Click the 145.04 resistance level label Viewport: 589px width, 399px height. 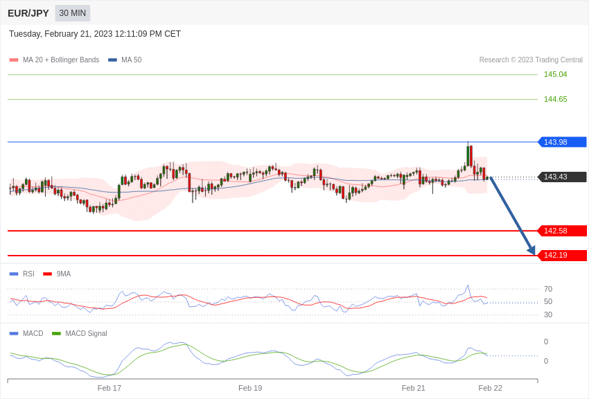[x=555, y=74]
